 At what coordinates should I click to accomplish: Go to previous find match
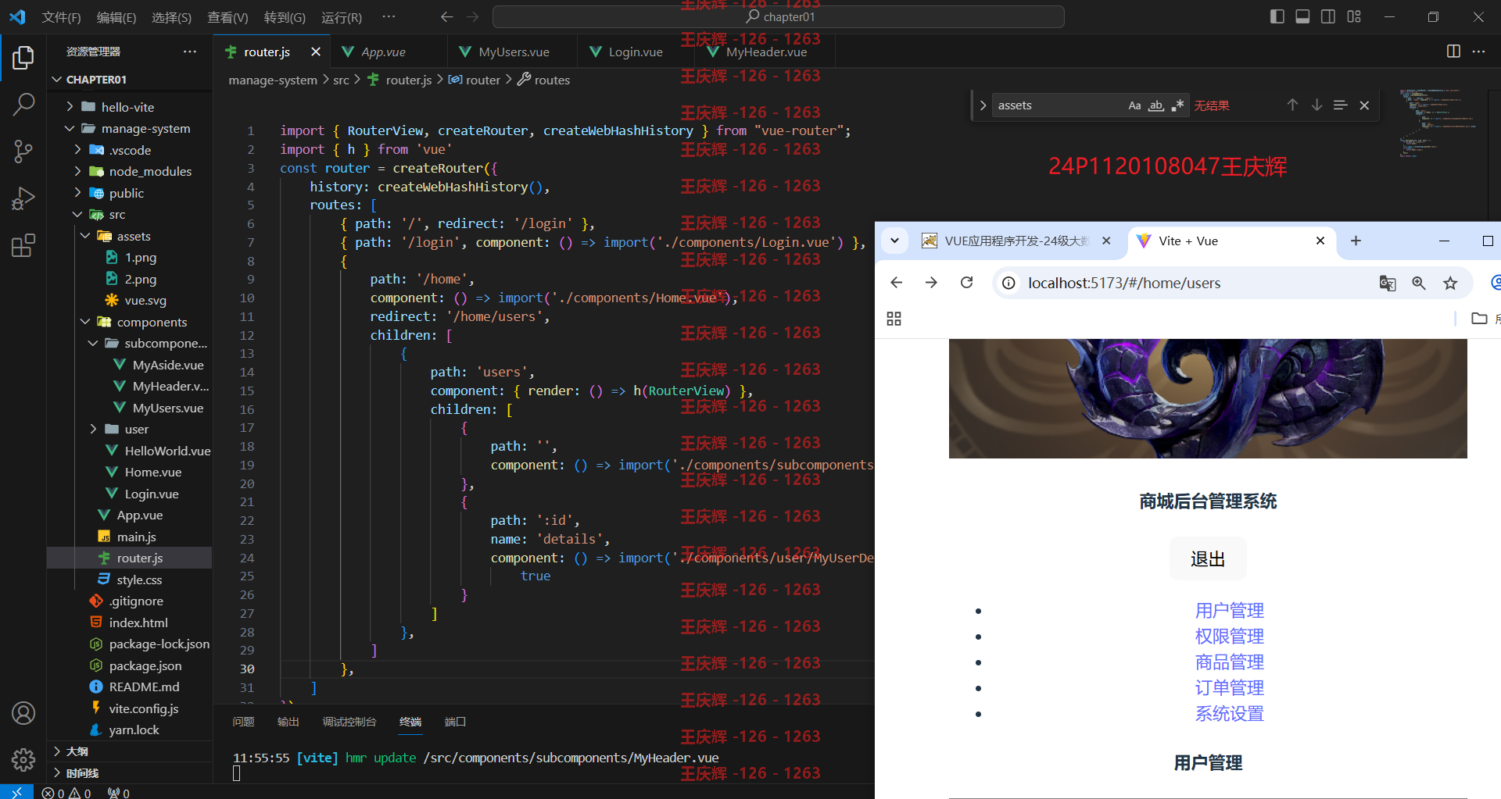(1292, 105)
